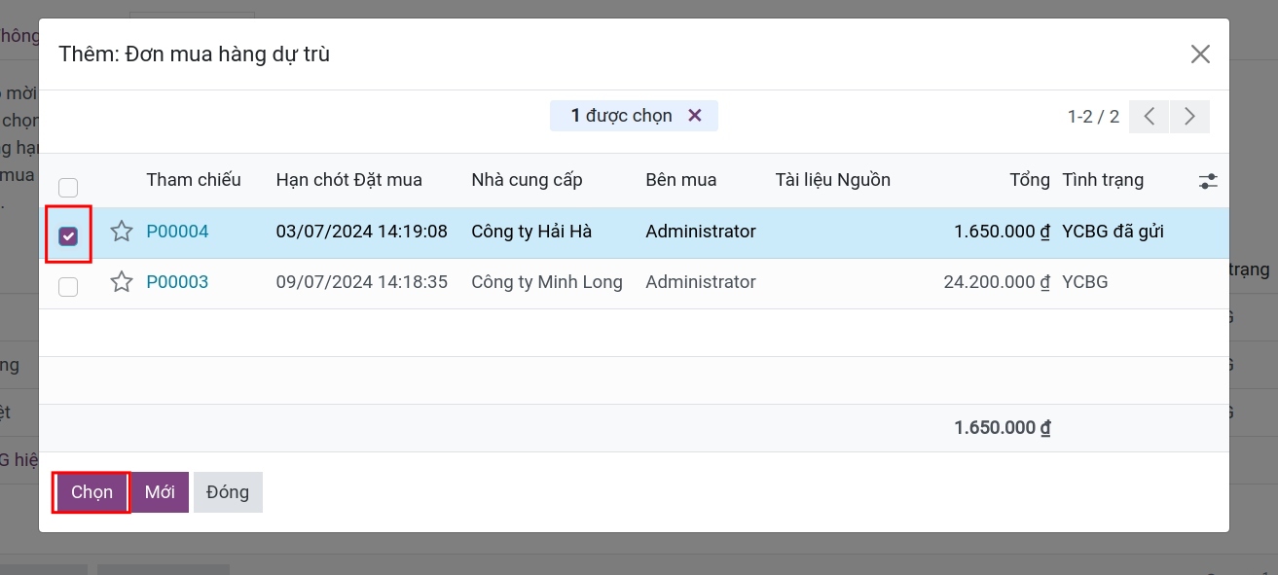
Task: Create a new record with Mới
Action: (x=160, y=492)
